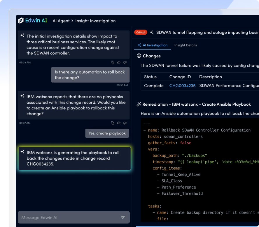Click the Yes, create playbook reply
The width and height of the screenshot is (259, 227).
(107, 133)
